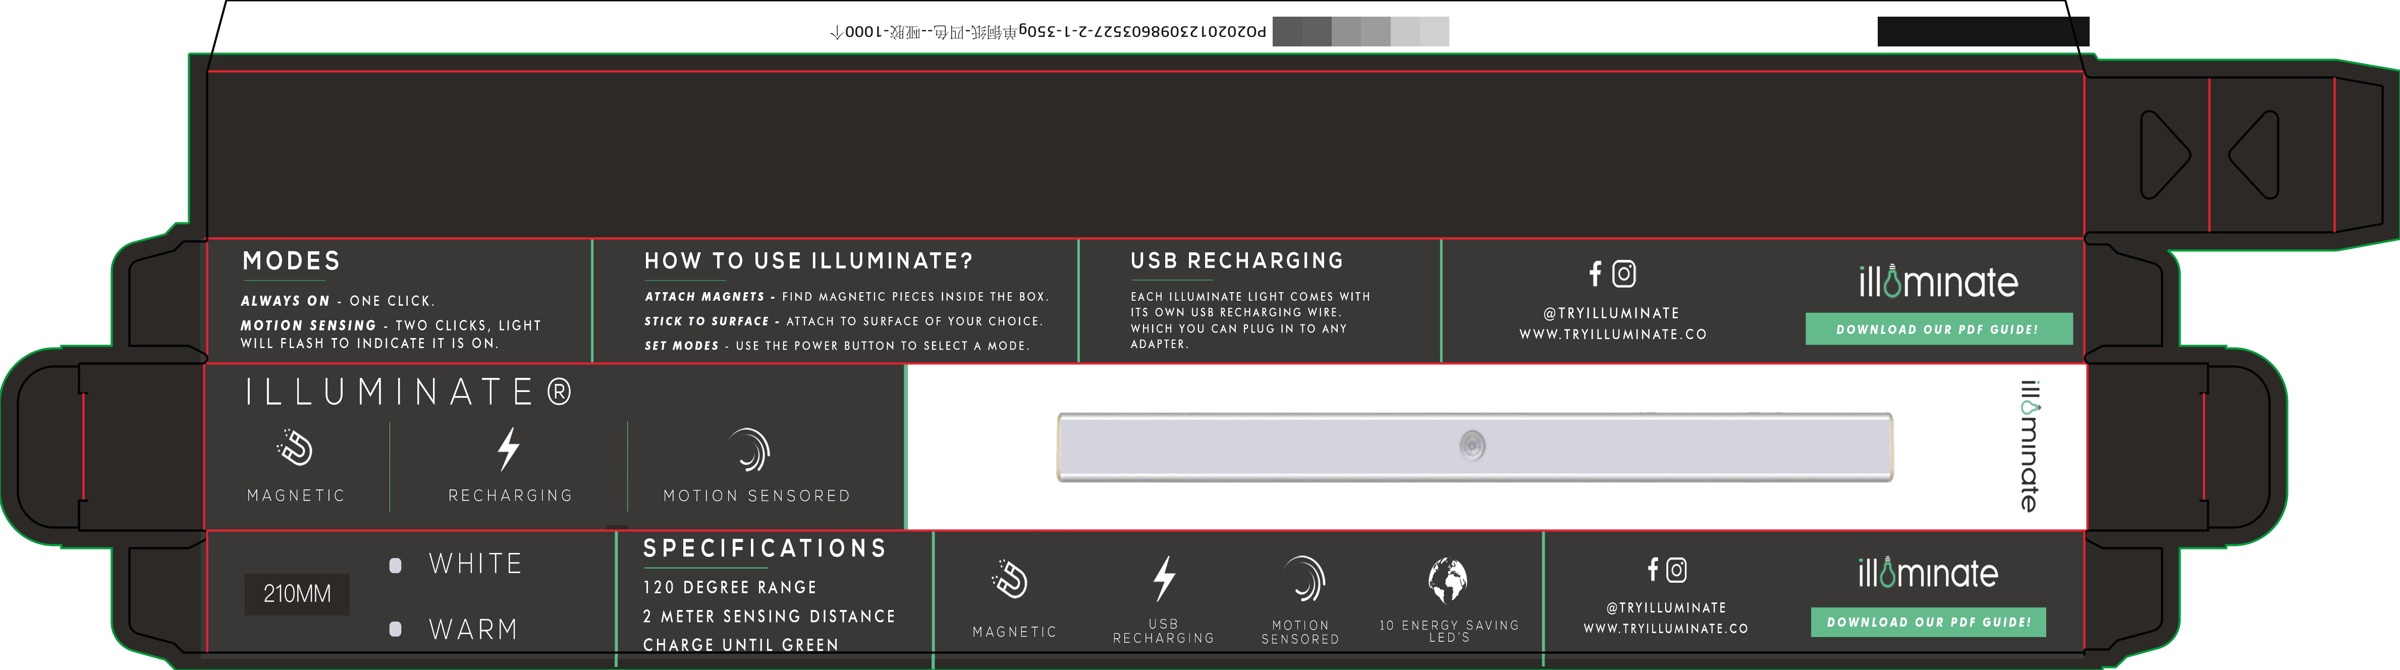Click the vertical illuminate logo beside the light bar
The image size is (2400, 670).
pyautogui.click(x=2029, y=445)
